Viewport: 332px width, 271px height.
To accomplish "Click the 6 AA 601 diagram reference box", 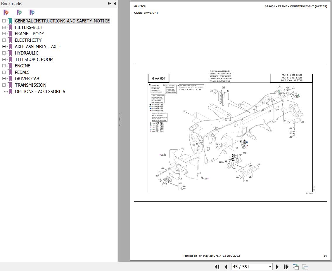I will 159,78.
